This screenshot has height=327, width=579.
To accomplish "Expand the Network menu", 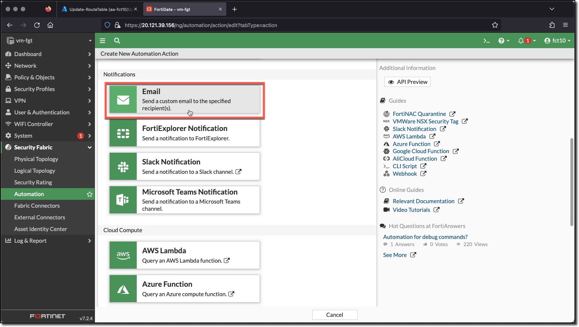I will [x=48, y=66].
